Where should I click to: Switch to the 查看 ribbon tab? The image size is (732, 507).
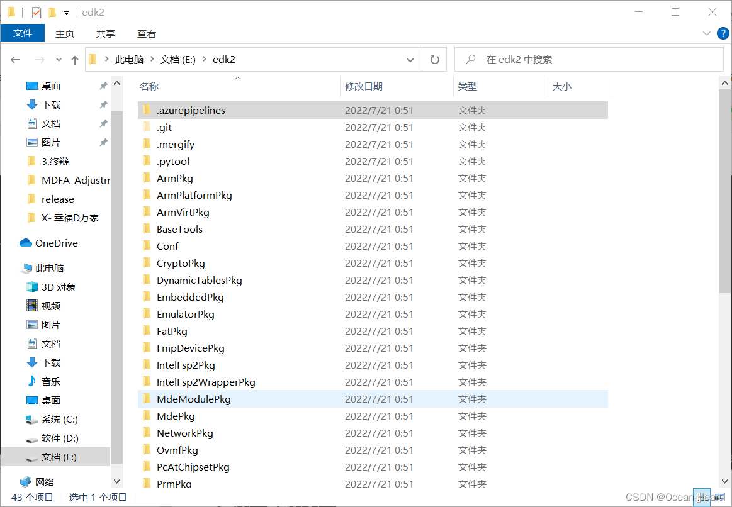click(146, 33)
